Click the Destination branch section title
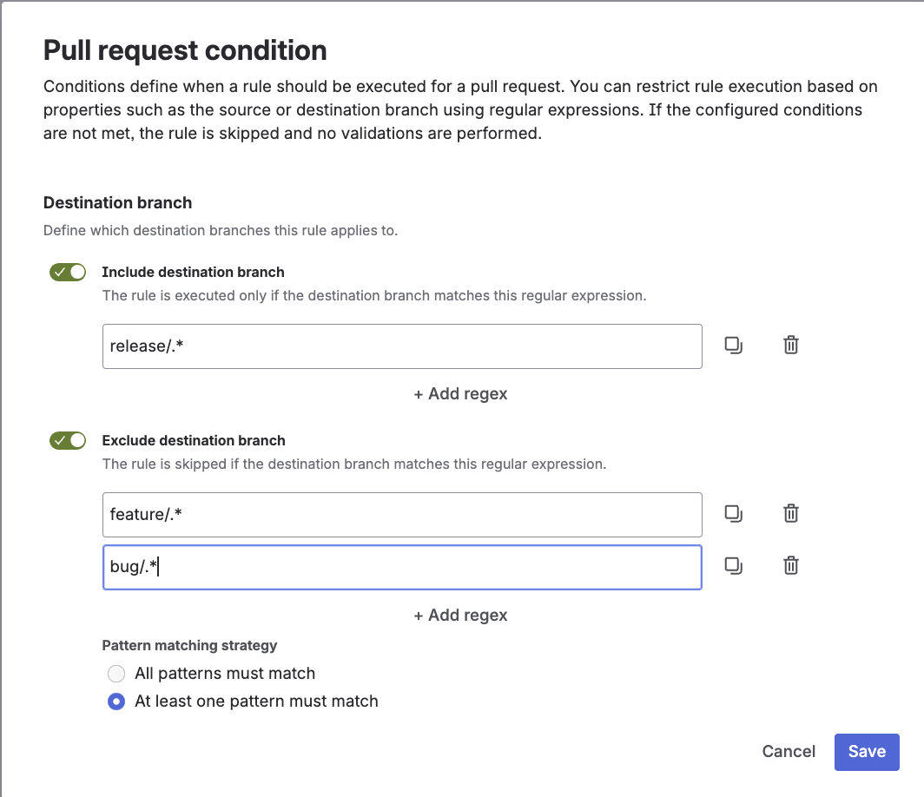 (x=118, y=202)
